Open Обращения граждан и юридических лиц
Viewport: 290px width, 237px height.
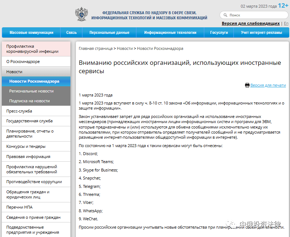coord(36,194)
